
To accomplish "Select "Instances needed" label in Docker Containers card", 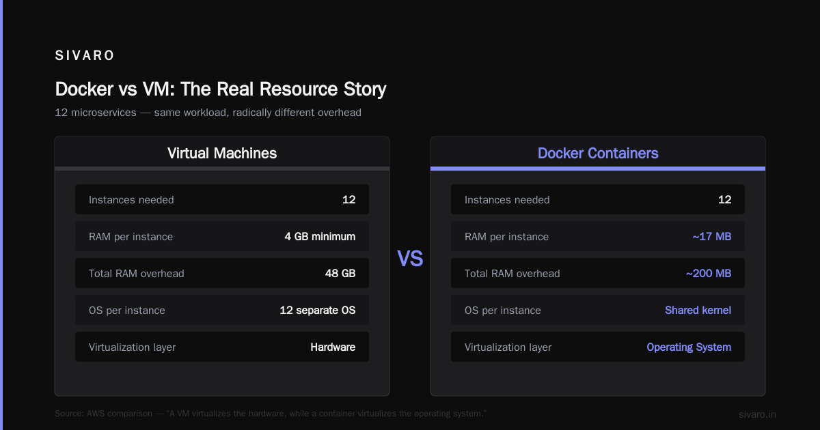I will coord(507,200).
